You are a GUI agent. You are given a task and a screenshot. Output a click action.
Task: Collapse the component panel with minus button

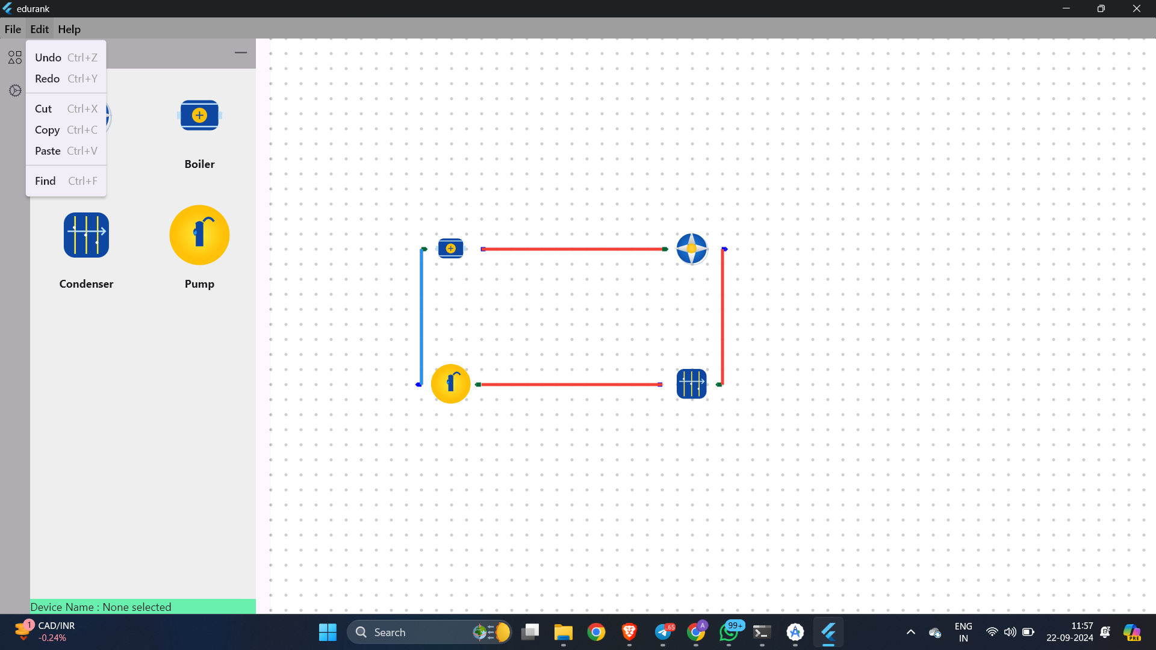click(241, 53)
